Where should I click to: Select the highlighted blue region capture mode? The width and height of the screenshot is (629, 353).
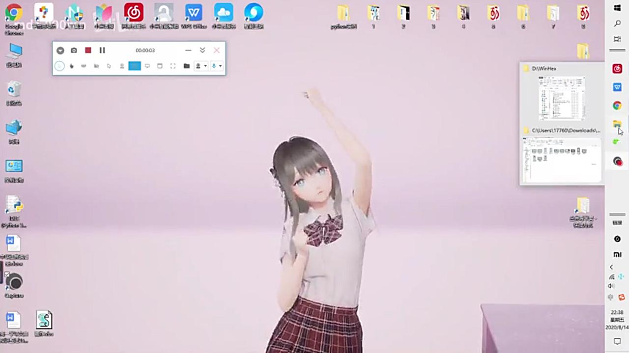[135, 66]
